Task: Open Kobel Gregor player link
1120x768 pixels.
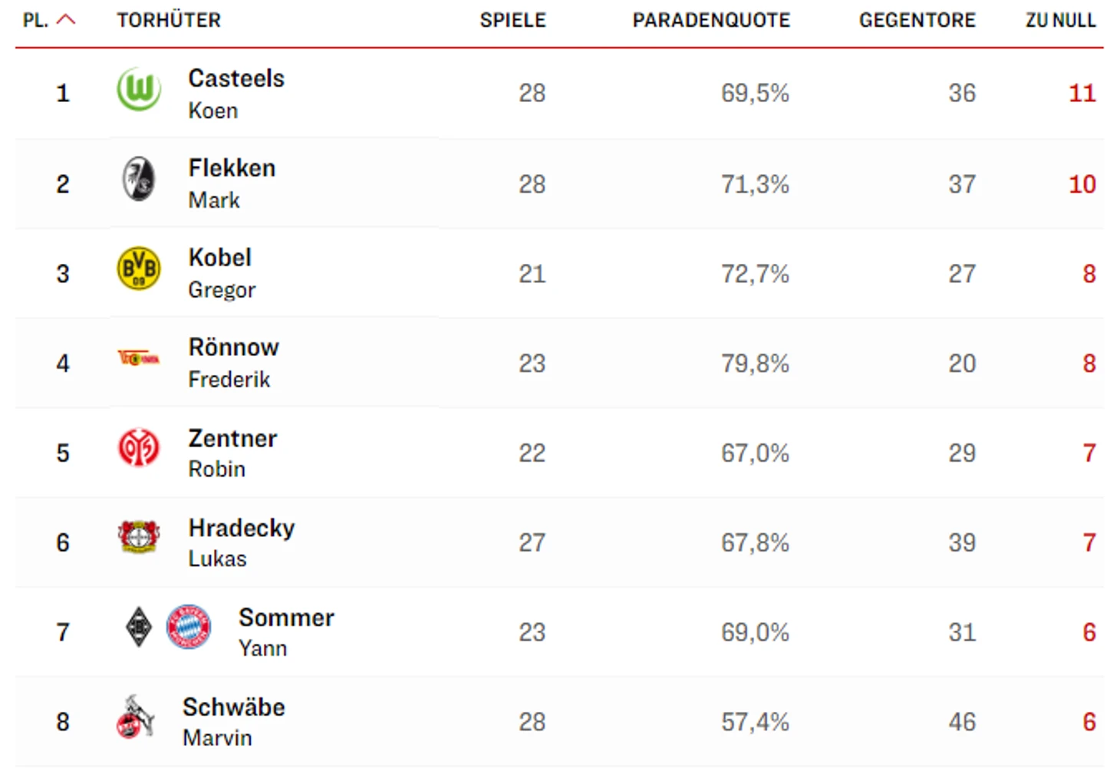Action: [x=220, y=259]
